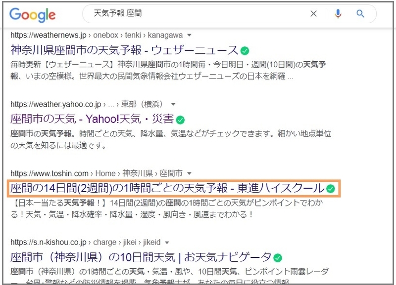The height and width of the screenshot is (285, 396).
Task: Clear the search box with the X icon
Action: tap(313, 14)
